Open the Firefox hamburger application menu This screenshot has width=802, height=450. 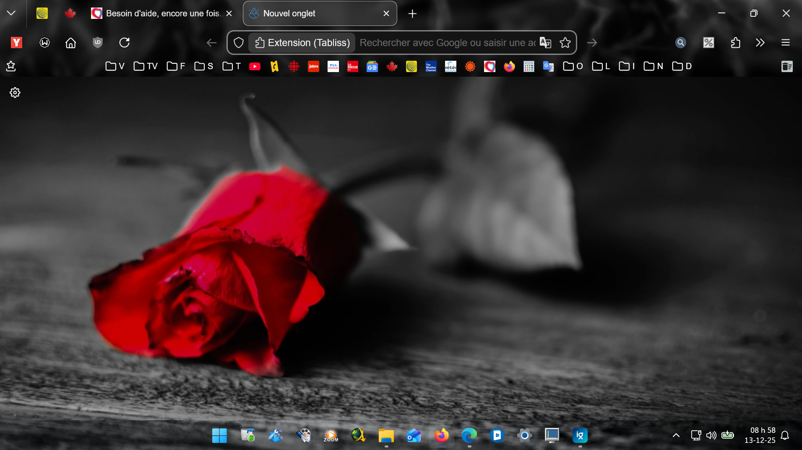pos(786,42)
